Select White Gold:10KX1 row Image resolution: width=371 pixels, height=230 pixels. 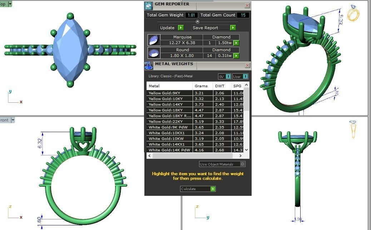[x=195, y=133]
